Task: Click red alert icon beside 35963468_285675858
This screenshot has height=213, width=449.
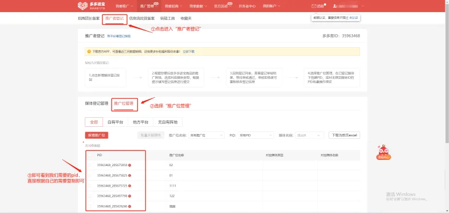Action: [x=129, y=165]
